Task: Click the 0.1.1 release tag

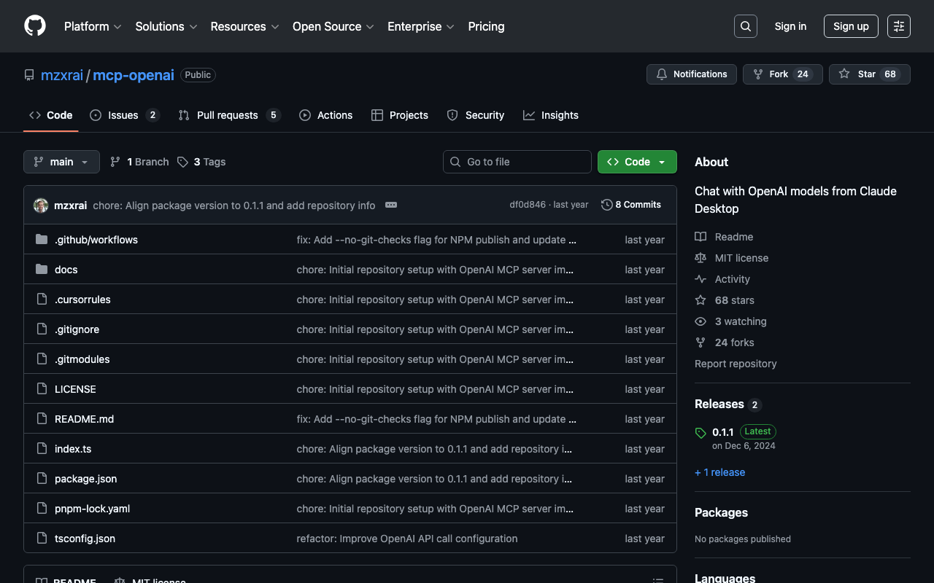Action: click(722, 431)
